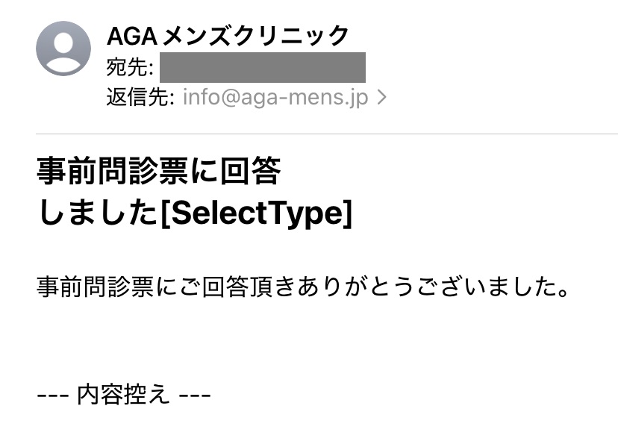Click the aga-mens.jp domain in the reply-to address
The height and width of the screenshot is (447, 618).
click(305, 98)
